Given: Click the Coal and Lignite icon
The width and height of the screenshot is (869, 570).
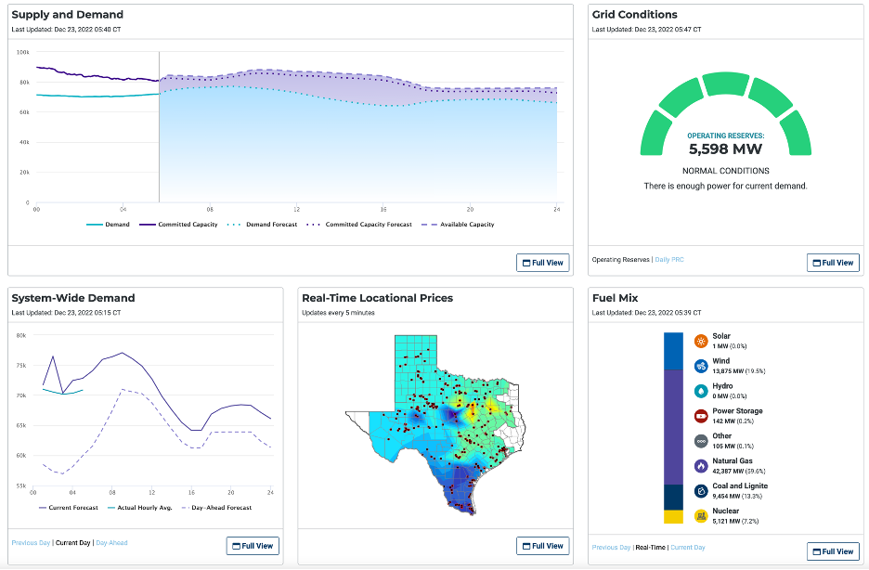Looking at the screenshot, I should coord(700,489).
